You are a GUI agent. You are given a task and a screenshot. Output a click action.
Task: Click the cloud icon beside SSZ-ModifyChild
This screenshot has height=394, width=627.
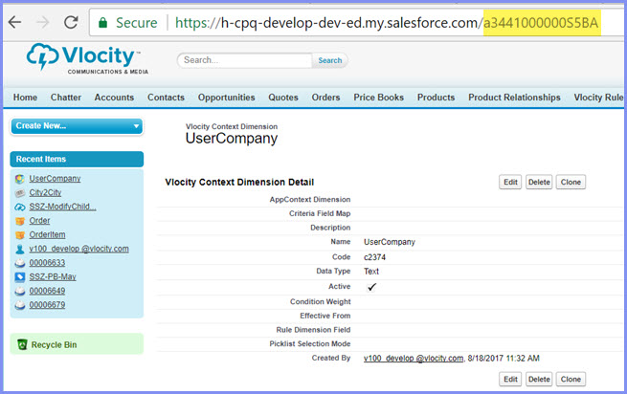tap(20, 207)
